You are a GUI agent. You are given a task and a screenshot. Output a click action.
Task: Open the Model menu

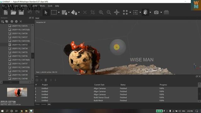pos(35,6)
